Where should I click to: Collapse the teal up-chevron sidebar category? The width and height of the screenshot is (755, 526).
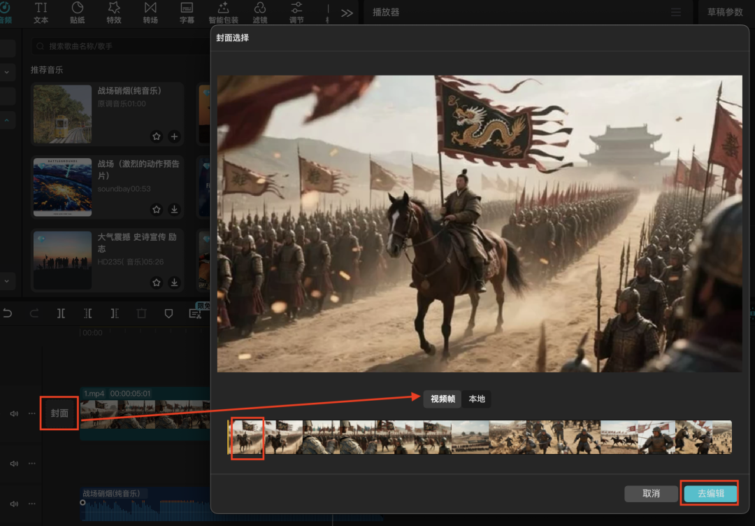[x=7, y=120]
